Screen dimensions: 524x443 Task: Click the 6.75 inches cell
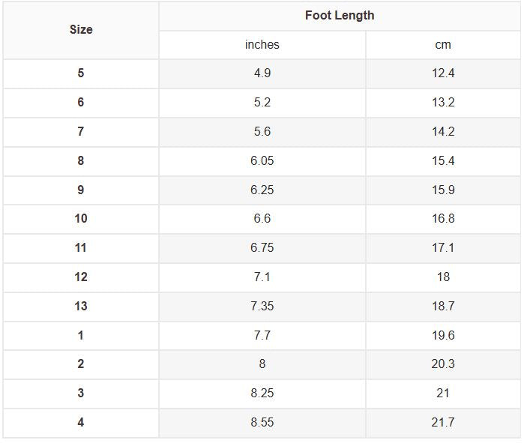[x=262, y=248]
